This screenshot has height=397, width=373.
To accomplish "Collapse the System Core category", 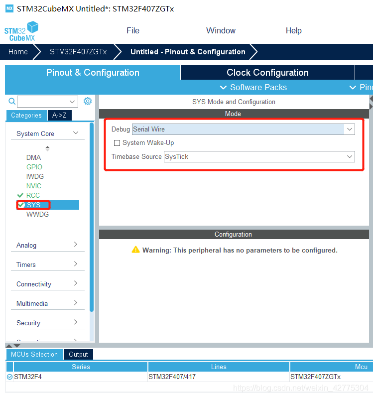I will tap(76, 133).
